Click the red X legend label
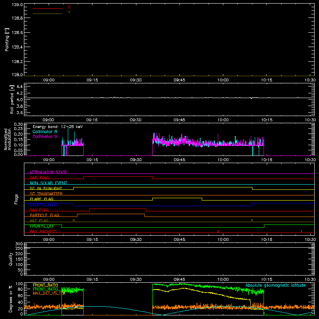The width and height of the screenshot is (319, 319). [x=69, y=7]
